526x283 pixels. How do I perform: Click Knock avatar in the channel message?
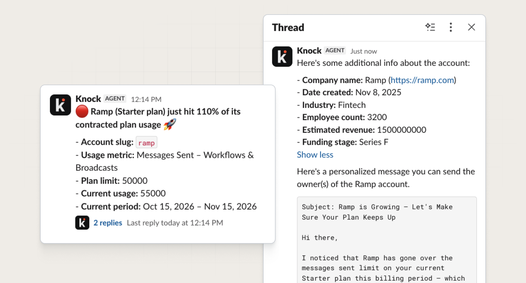click(60, 105)
